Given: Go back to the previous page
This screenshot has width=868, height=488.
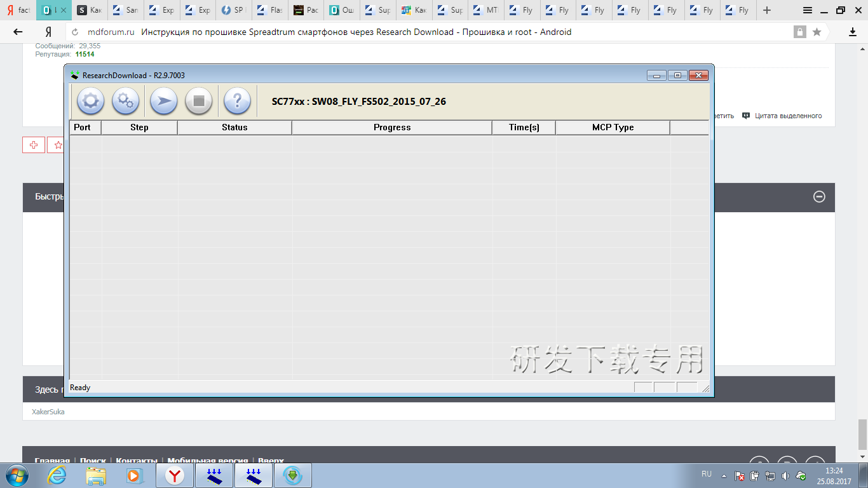Looking at the screenshot, I should coord(18,32).
